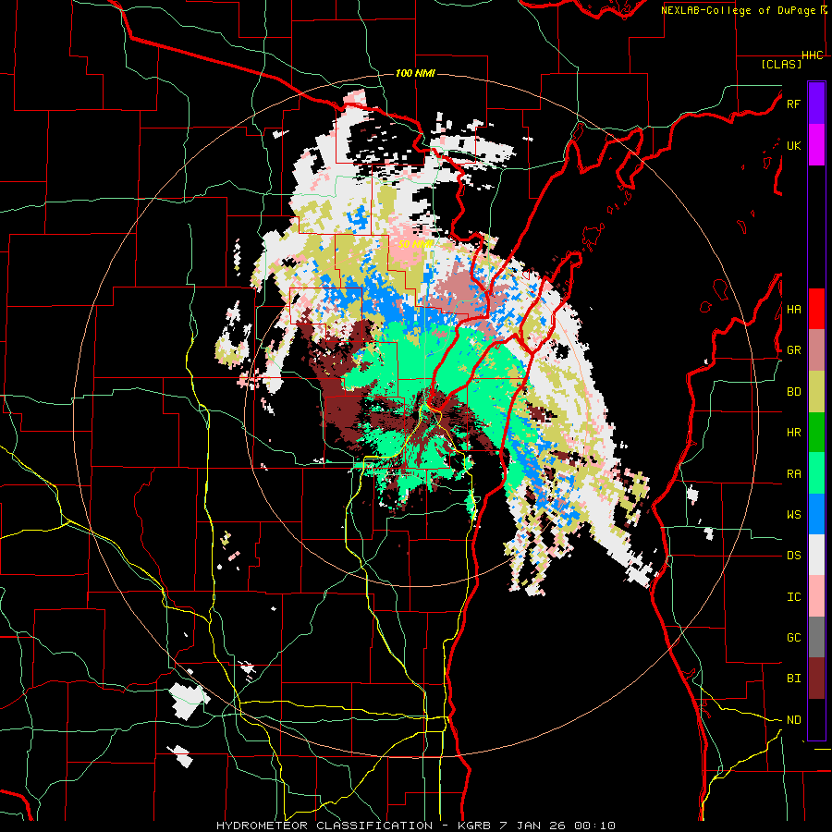Click the '50 NMI' range ring label

click(415, 244)
